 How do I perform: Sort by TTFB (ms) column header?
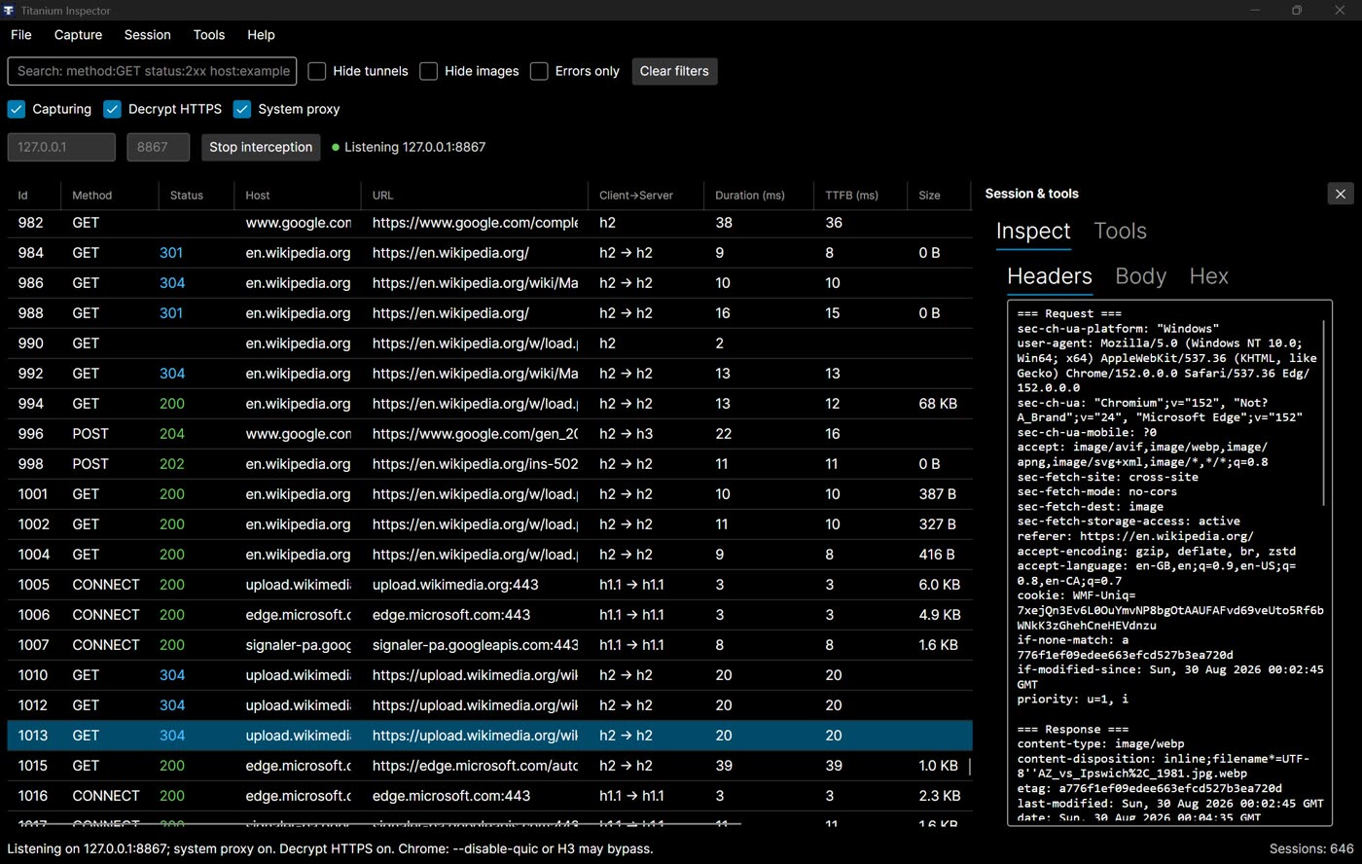(860, 196)
